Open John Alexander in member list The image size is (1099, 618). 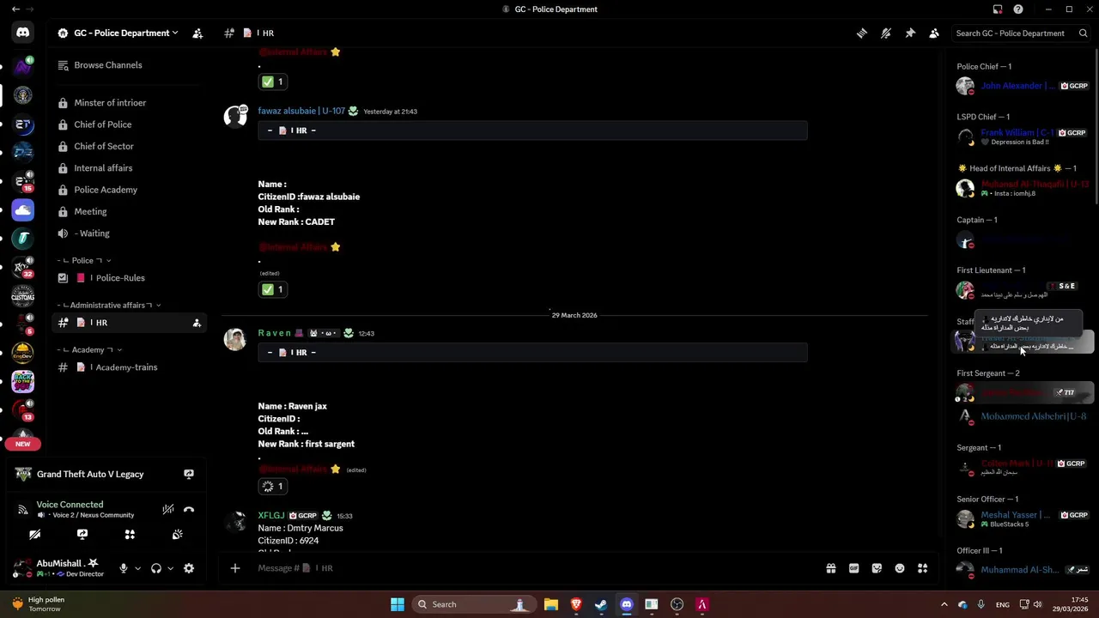(x=1022, y=86)
